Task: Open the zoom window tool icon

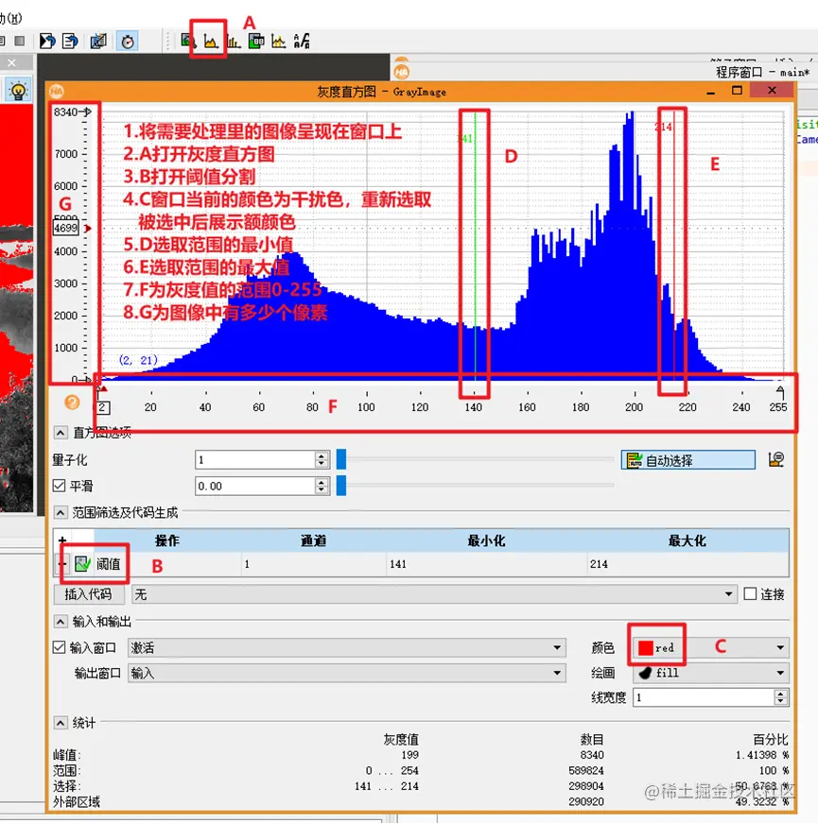Action: point(187,41)
